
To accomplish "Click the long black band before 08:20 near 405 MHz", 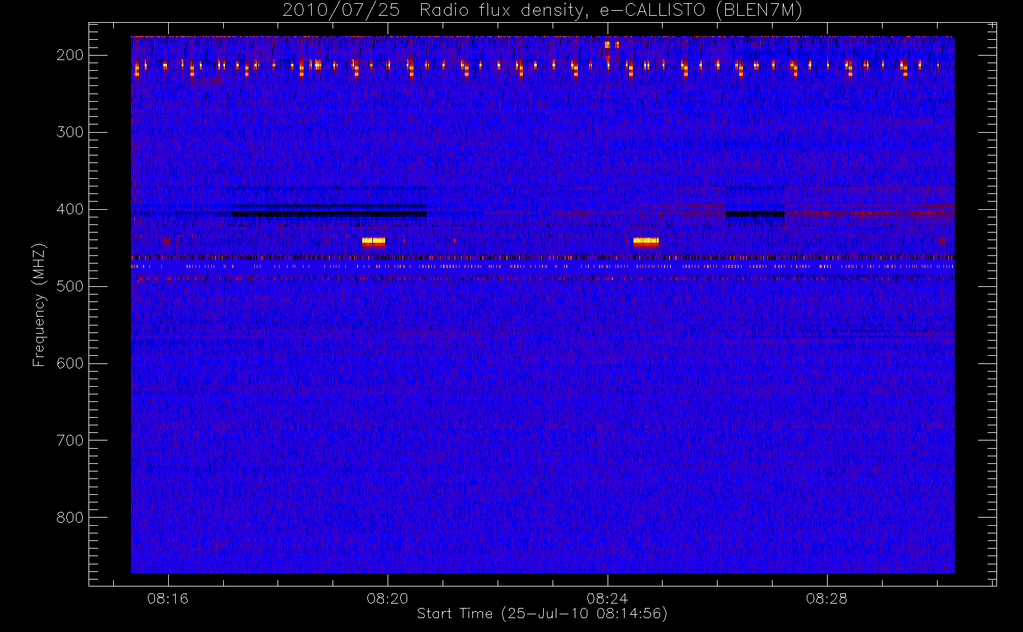I will (329, 214).
